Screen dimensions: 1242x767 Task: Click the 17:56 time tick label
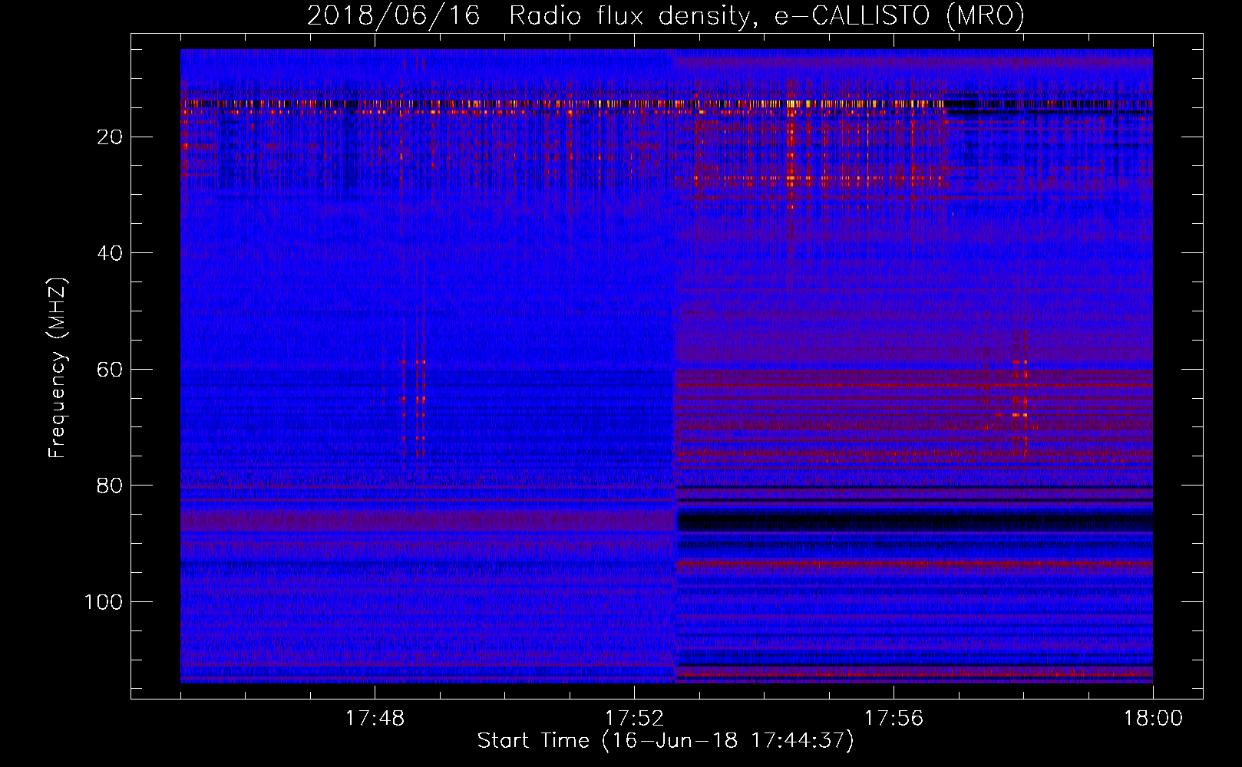(894, 719)
